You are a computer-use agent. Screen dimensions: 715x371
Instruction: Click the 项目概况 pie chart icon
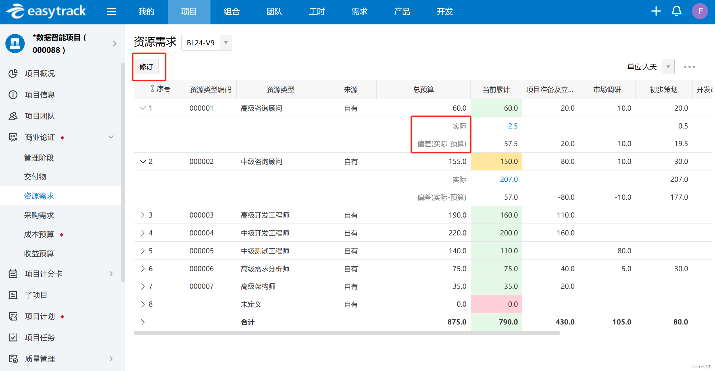tap(13, 73)
